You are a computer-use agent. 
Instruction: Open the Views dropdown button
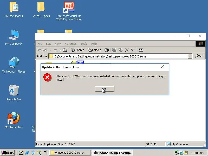pyautogui.click(x=142, y=50)
